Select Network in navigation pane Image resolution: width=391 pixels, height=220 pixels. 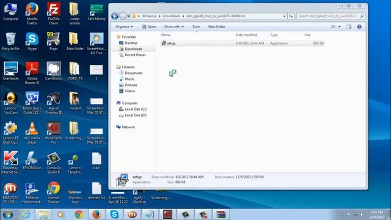coord(128,127)
